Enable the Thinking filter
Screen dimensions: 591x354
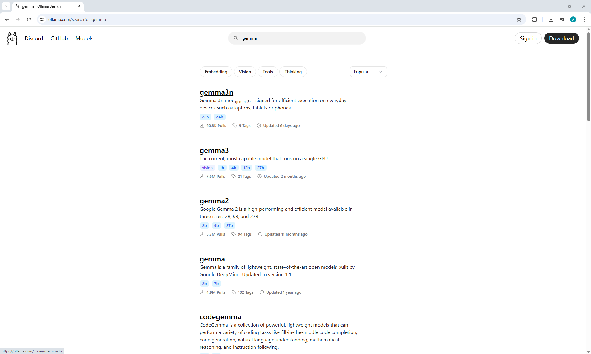[x=293, y=72]
